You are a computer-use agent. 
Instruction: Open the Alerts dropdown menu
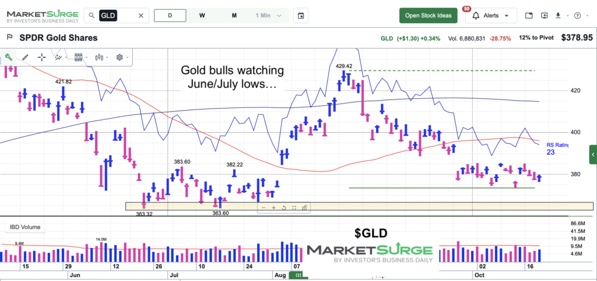coord(491,16)
